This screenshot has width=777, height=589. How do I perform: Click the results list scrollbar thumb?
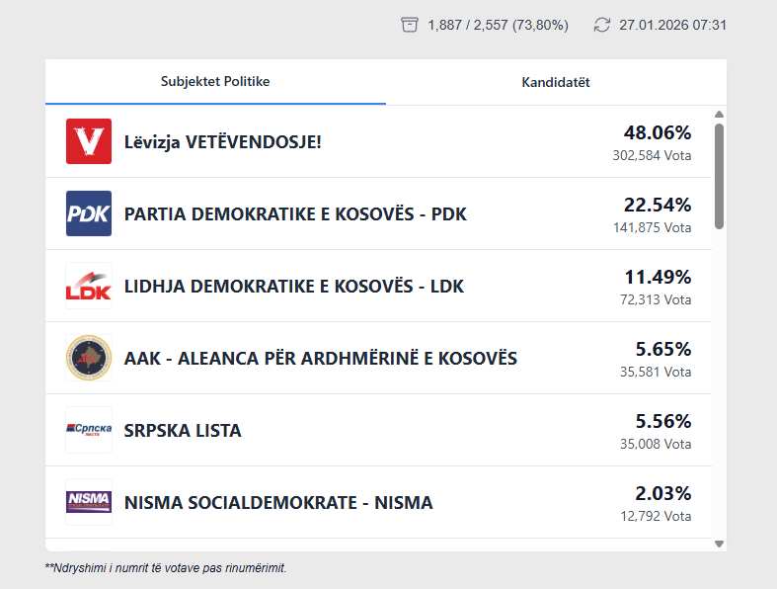(719, 176)
